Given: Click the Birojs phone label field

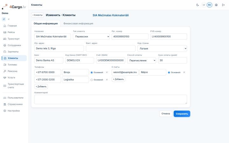Looking at the screenshot, I should click(x=75, y=72).
